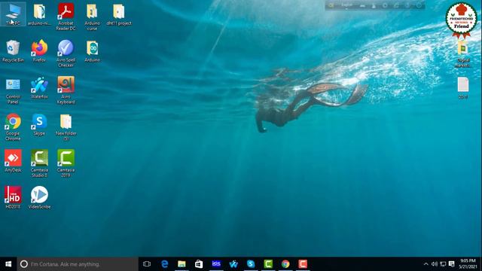Select the Avro Keyboard desktop shortcut
Screen dimensions: 482x271
pos(66,90)
